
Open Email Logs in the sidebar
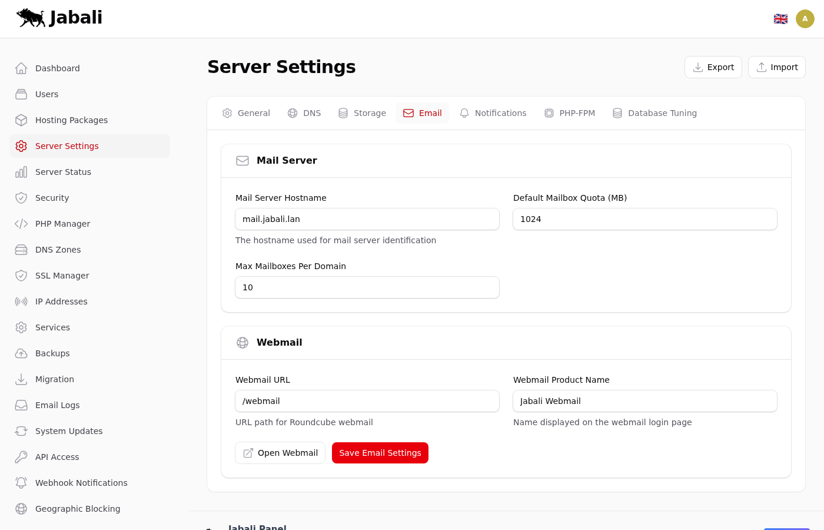[57, 405]
